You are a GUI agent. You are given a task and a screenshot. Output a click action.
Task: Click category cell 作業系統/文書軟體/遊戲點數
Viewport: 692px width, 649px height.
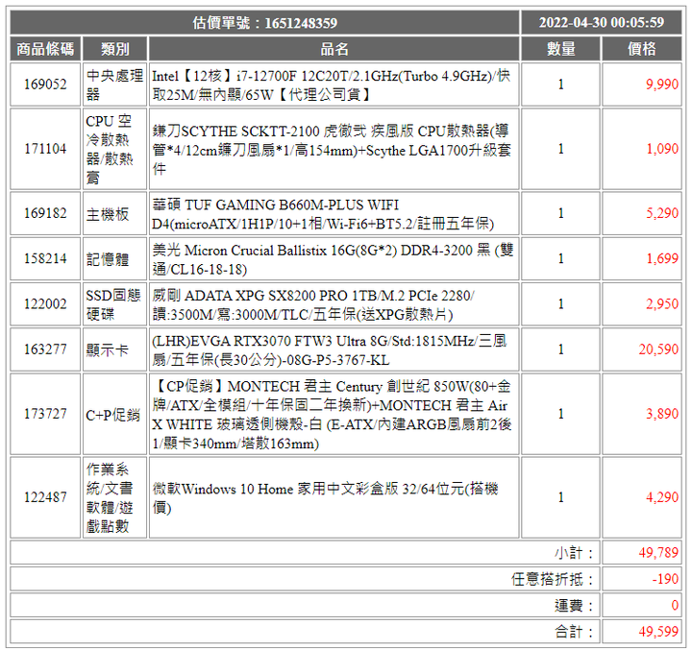tap(114, 497)
